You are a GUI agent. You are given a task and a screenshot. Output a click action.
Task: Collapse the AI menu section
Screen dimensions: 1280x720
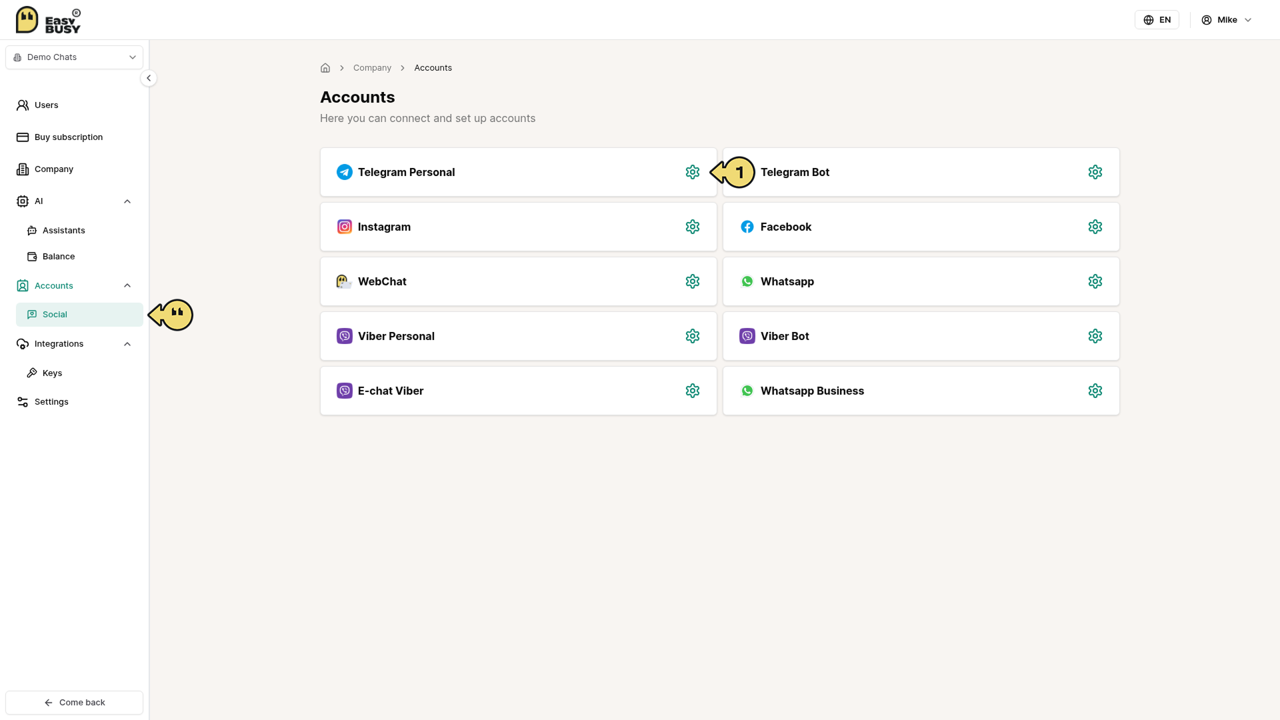coord(127,201)
